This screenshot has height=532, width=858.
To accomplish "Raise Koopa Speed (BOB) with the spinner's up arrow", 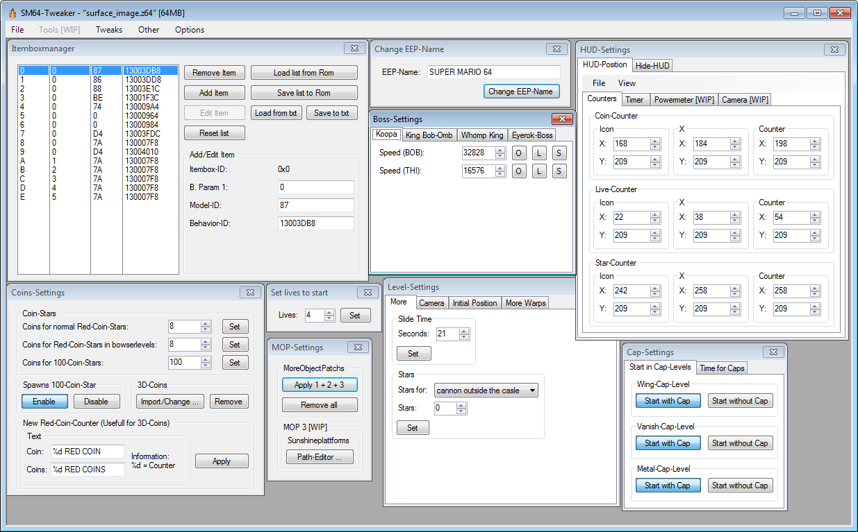I will click(x=500, y=150).
